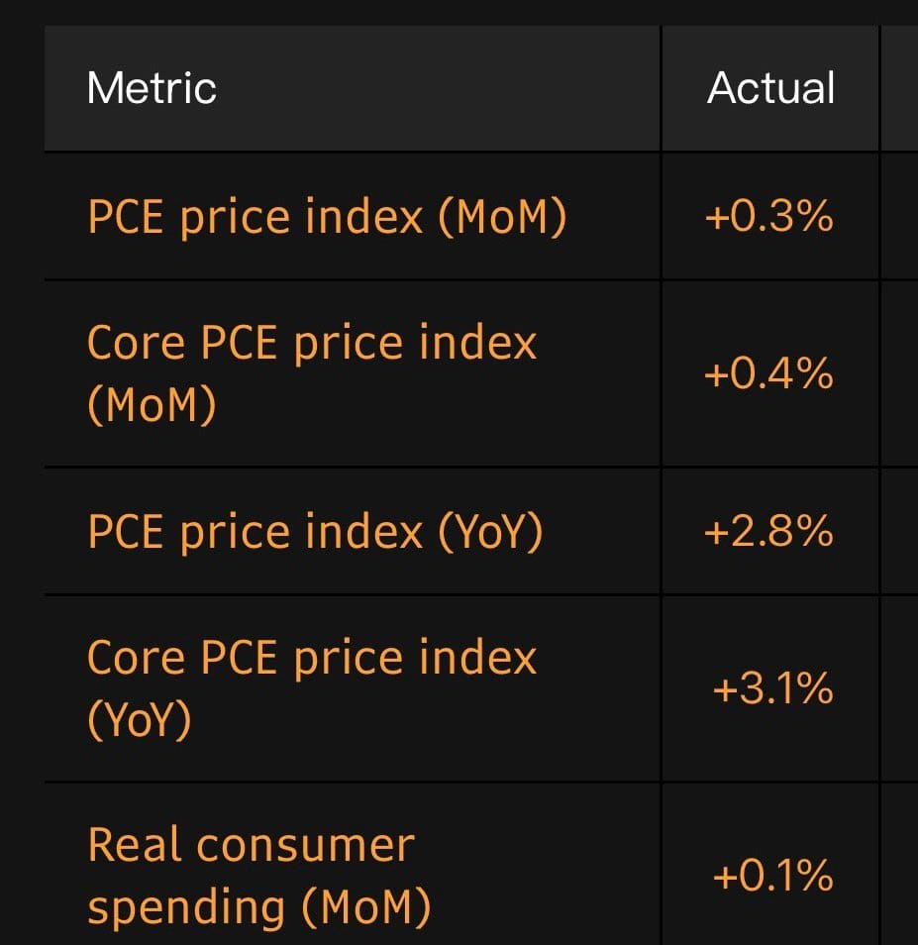Image resolution: width=918 pixels, height=945 pixels.
Task: Click the cut-off cell right of +0.1%
Action: 900,876
